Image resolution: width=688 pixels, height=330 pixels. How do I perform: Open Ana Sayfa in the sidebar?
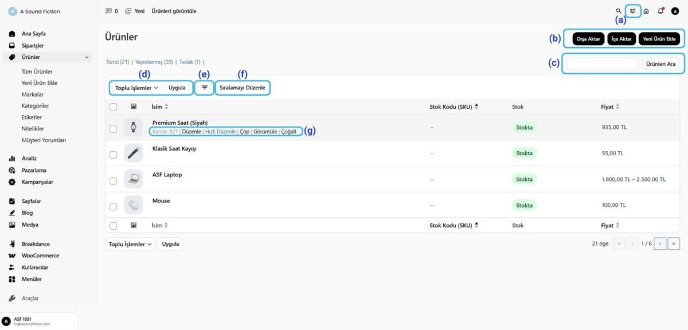pos(33,34)
